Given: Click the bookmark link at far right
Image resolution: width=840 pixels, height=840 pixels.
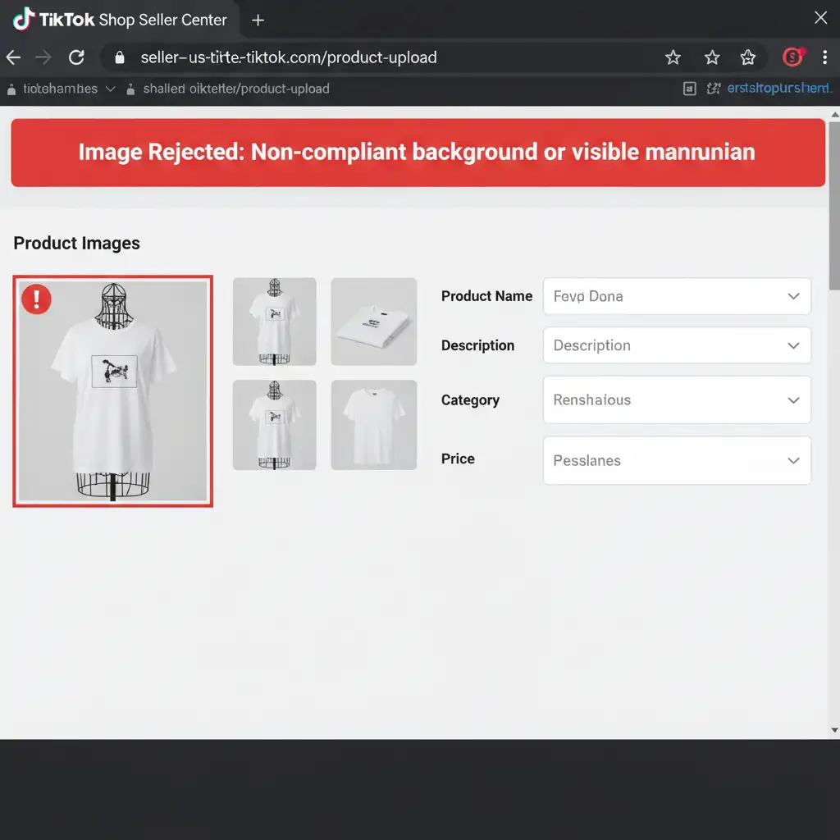Looking at the screenshot, I should click(x=778, y=89).
